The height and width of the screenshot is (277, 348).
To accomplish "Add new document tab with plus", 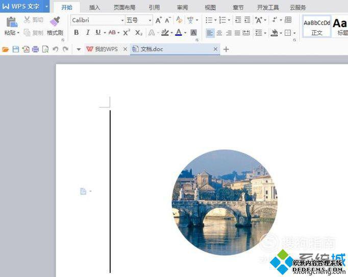I will [226, 49].
